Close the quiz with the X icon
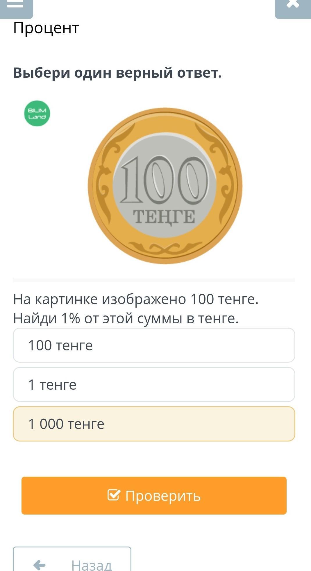The image size is (311, 571). [x=293, y=6]
